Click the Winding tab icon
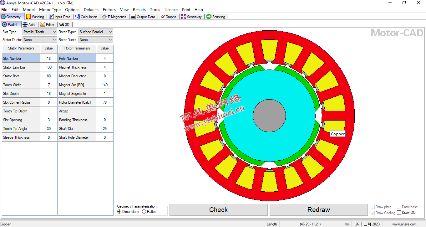426x227 pixels. 28,17
